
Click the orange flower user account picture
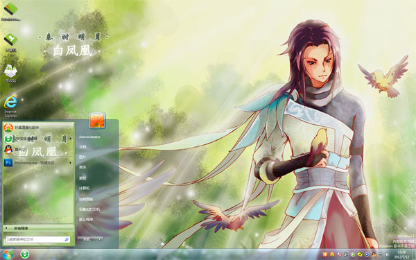(x=97, y=120)
